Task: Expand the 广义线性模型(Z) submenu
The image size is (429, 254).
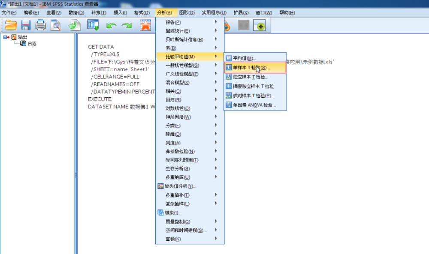Action: click(190, 74)
